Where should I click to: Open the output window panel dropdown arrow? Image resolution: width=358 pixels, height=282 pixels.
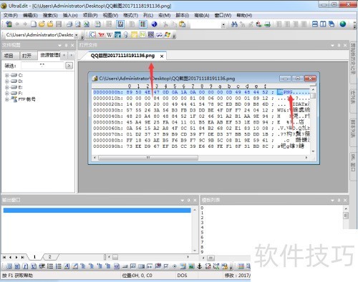(x=183, y=201)
